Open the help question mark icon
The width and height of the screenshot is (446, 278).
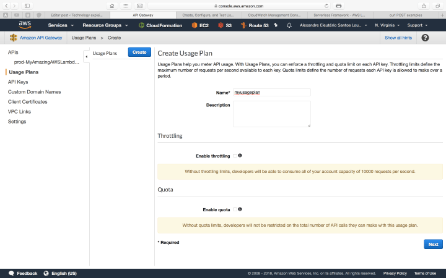point(425,38)
